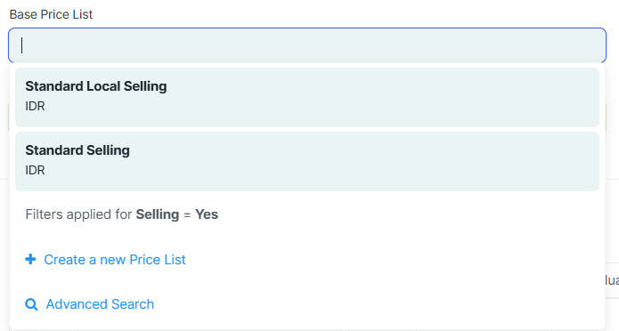Choose Standard Selling from the dropdown

[307, 161]
